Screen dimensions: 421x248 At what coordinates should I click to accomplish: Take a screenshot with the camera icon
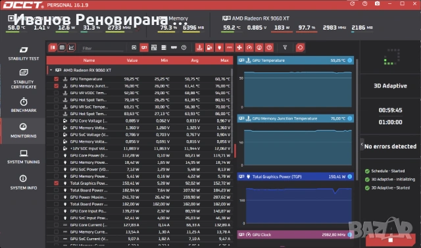[377, 4]
